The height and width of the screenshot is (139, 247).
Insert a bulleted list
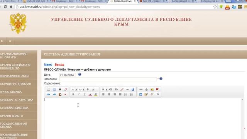point(131,94)
